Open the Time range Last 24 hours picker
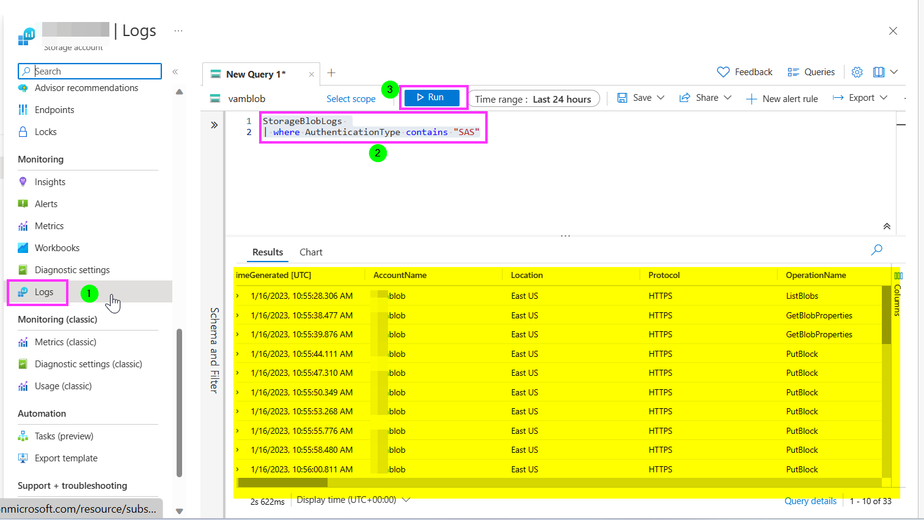Image resolution: width=924 pixels, height=520 pixels. [533, 99]
